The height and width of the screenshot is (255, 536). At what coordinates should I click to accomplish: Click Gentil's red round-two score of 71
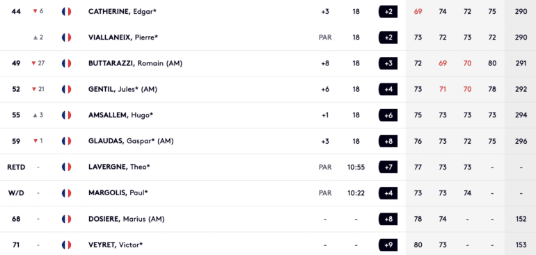pos(443,90)
